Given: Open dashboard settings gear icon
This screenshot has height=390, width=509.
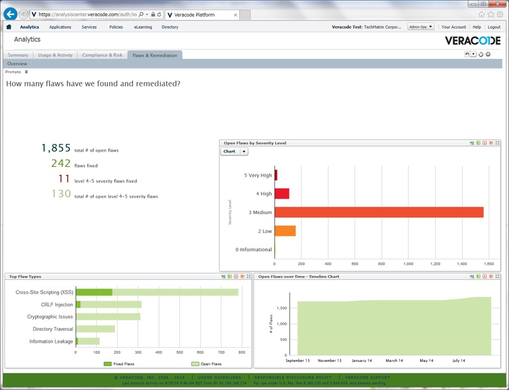Looking at the screenshot, I should click(488, 54).
